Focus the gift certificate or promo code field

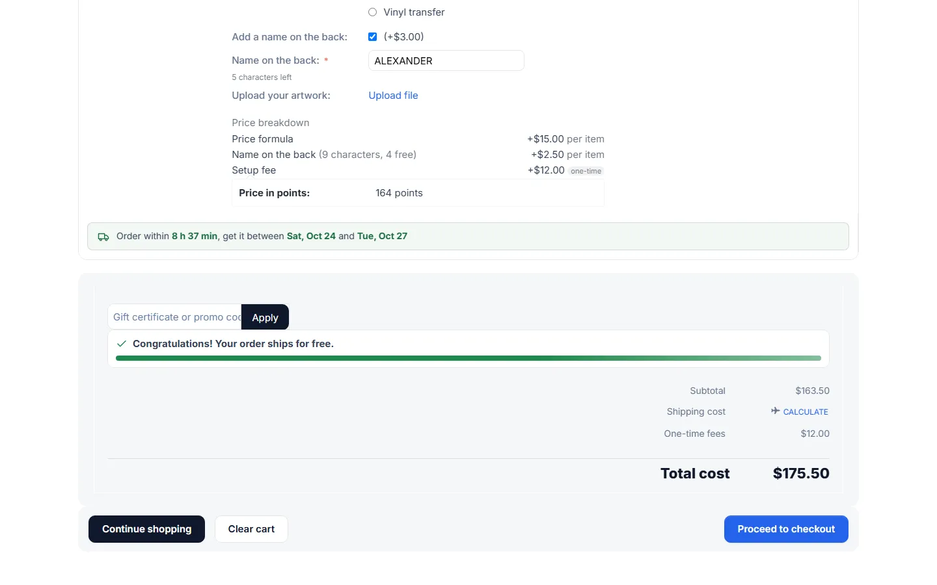174,317
